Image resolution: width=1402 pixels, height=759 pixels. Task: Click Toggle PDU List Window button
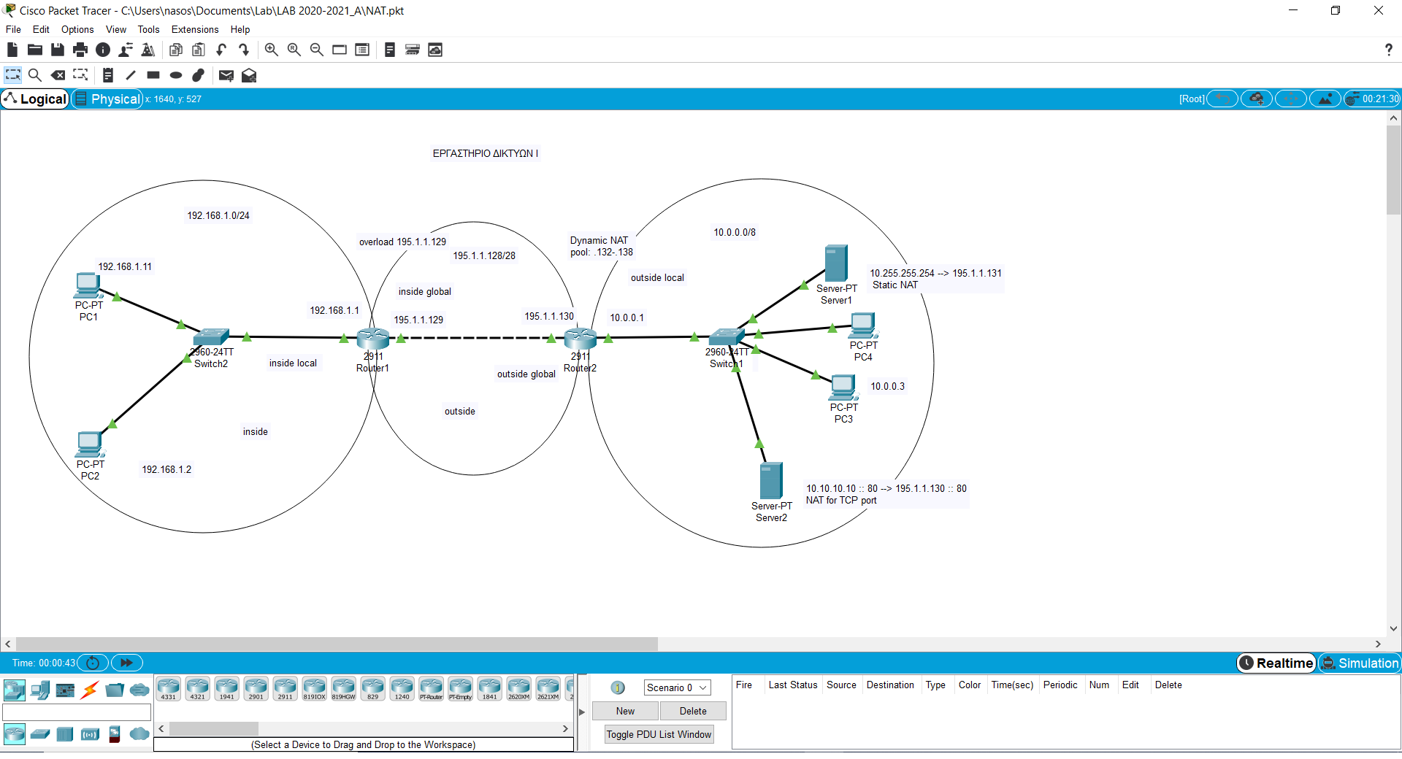659,734
